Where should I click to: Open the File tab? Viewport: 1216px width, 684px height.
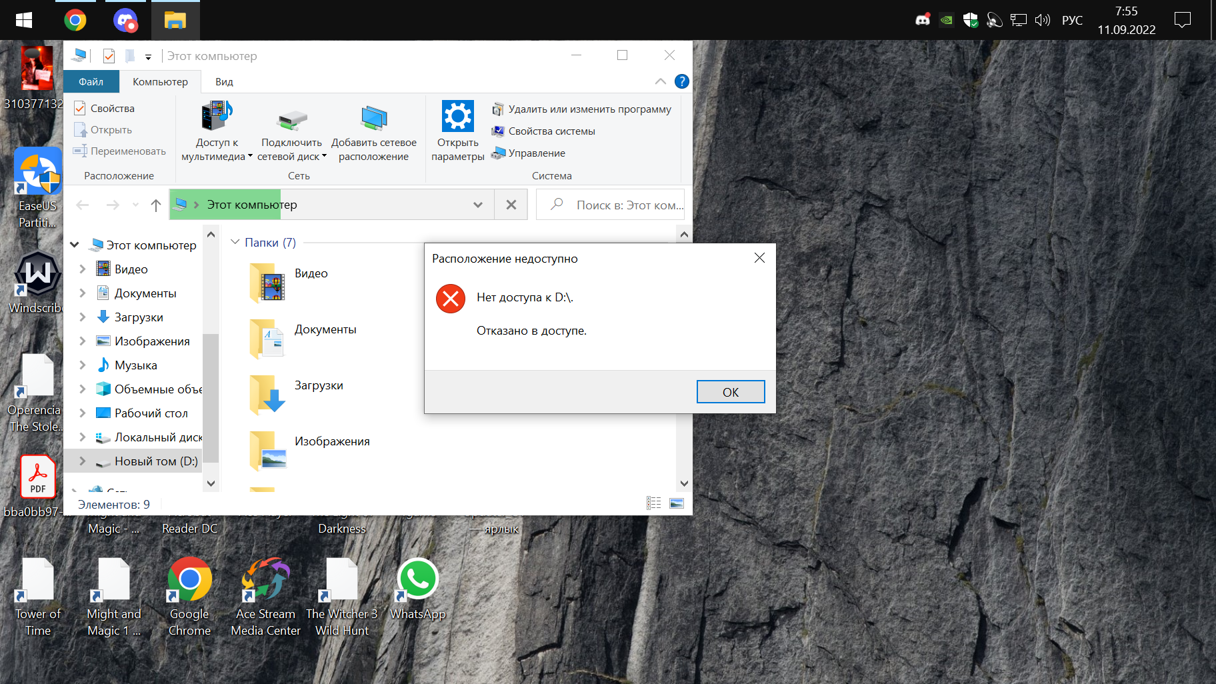click(x=91, y=81)
